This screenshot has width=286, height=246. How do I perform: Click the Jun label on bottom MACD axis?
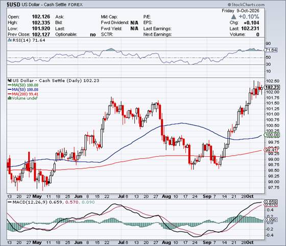point(78,242)
